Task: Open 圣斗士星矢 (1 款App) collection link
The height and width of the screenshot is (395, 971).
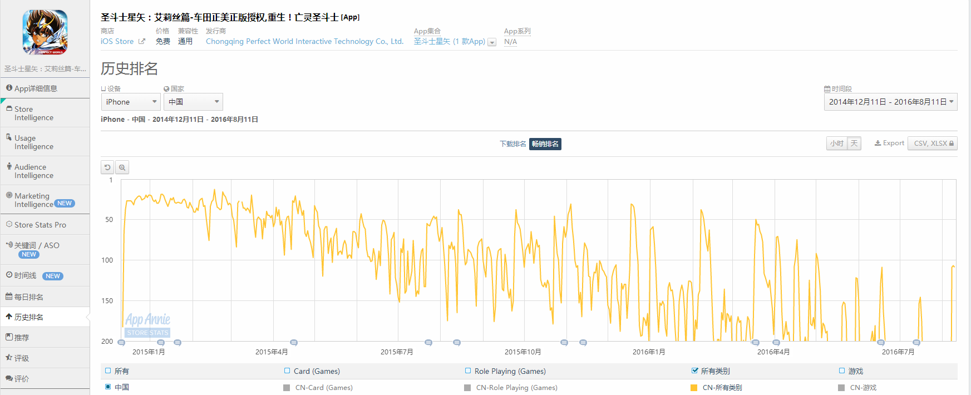Action: (x=450, y=42)
